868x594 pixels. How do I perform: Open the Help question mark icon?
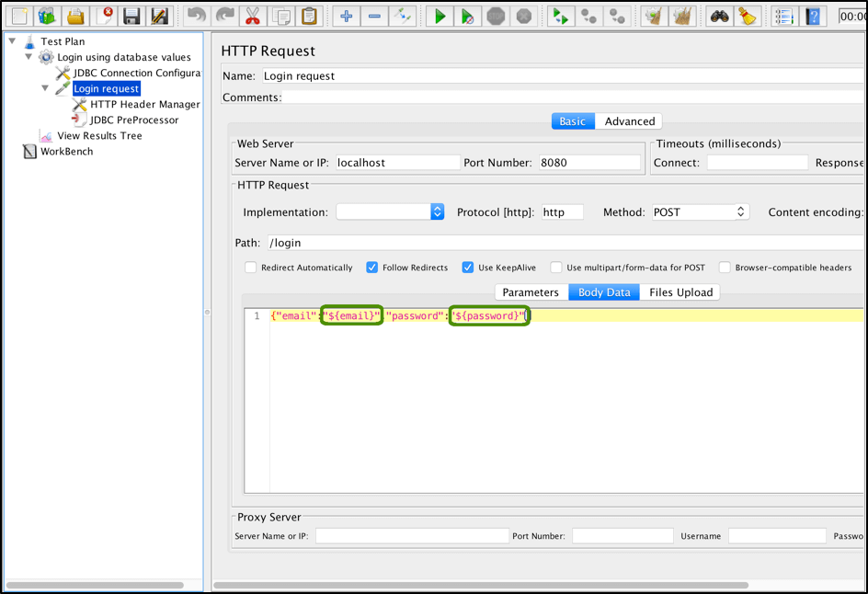pyautogui.click(x=813, y=16)
